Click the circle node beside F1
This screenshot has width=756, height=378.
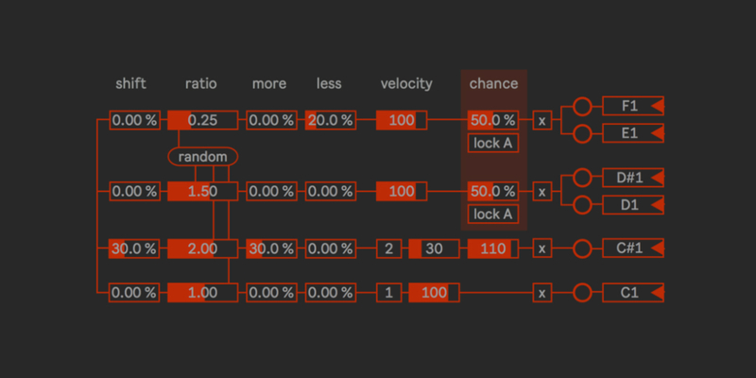[582, 106]
